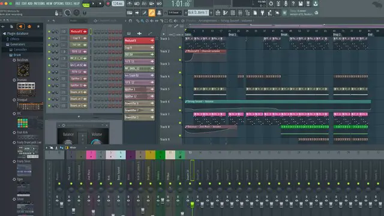Select the star favorites browser tab icon
This screenshot has height=216, width=384.
38,26
